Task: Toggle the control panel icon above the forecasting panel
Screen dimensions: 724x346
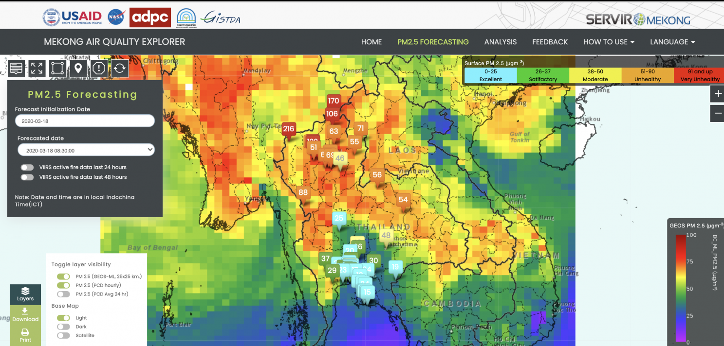Action: [x=16, y=68]
